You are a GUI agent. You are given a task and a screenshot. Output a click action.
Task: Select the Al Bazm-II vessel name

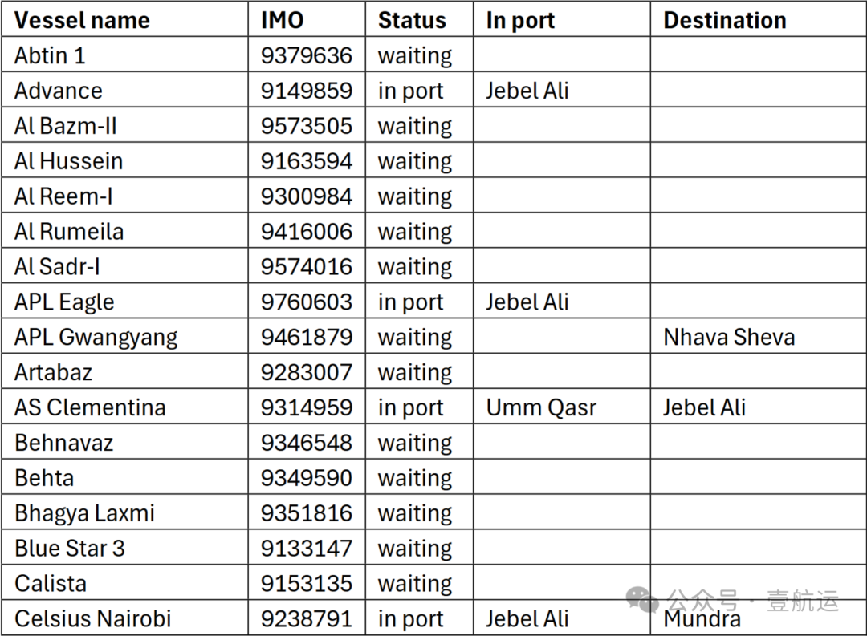tap(66, 126)
